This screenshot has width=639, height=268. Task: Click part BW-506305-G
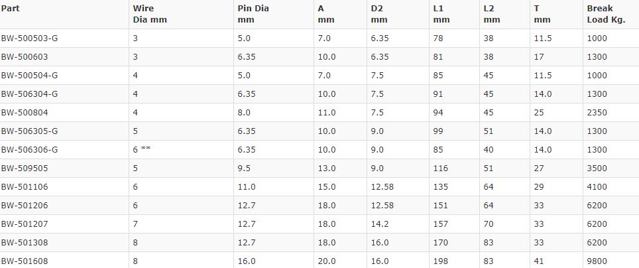coord(29,131)
